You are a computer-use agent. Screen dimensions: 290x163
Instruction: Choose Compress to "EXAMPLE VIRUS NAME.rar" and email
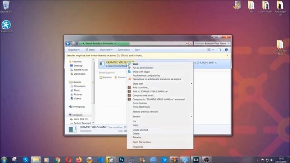pos(159,100)
